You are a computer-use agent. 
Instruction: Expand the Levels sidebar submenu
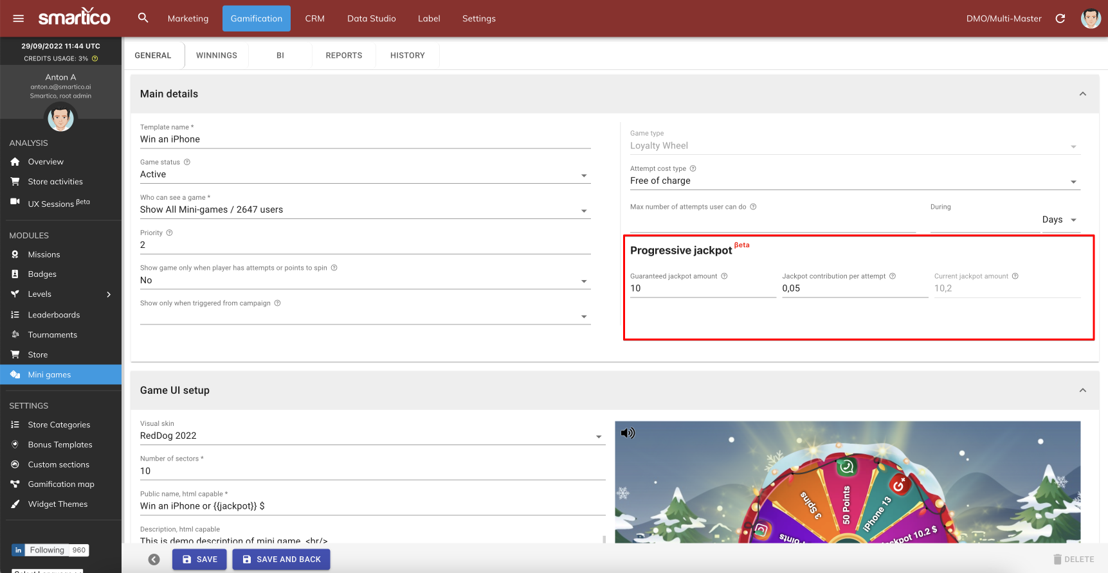tap(109, 294)
